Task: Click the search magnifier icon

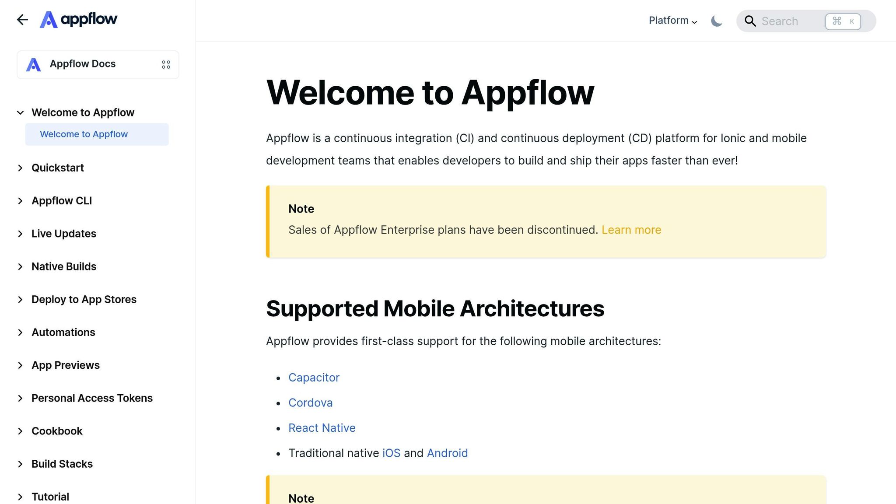Action: tap(750, 21)
